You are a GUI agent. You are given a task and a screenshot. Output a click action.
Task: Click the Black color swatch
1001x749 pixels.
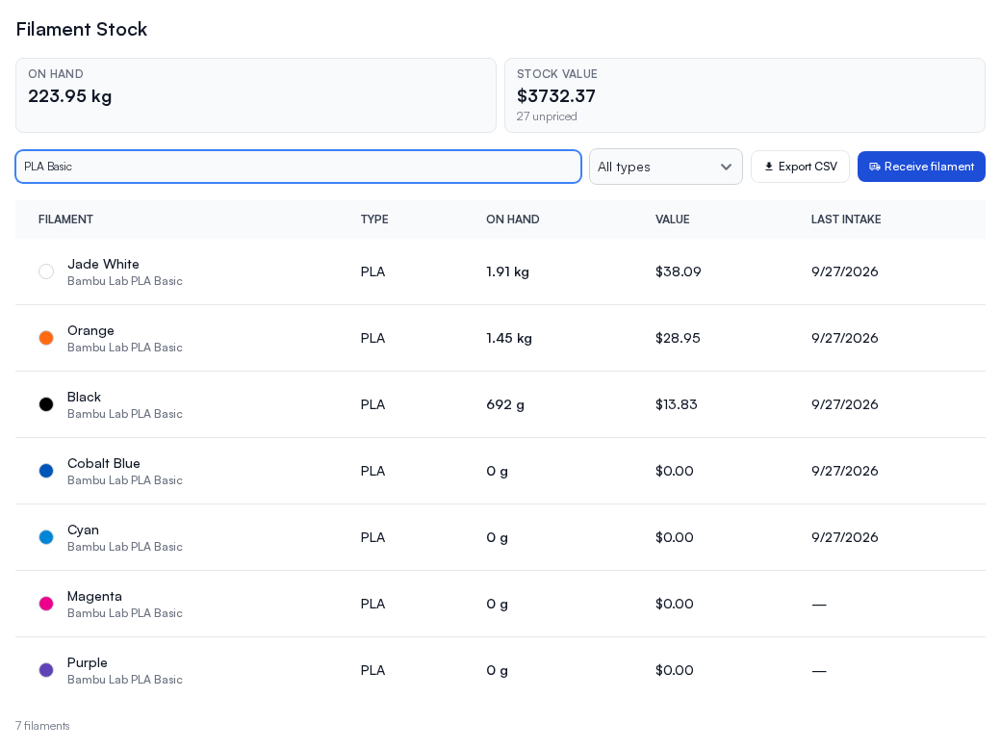coord(46,404)
